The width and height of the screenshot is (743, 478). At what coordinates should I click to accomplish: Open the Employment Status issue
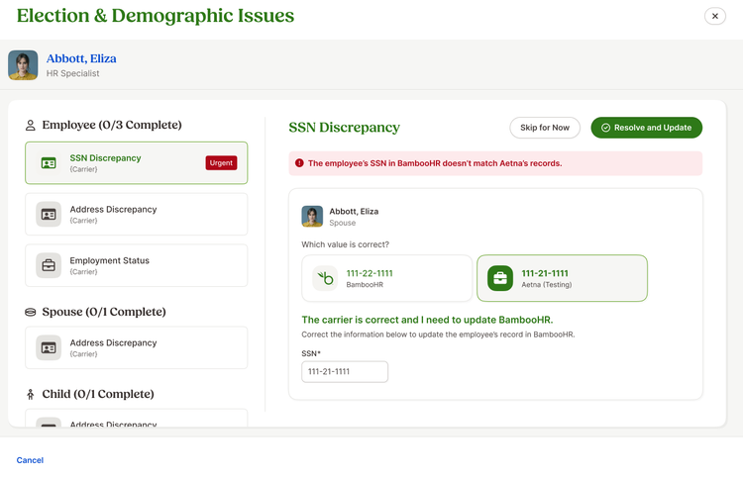point(136,265)
